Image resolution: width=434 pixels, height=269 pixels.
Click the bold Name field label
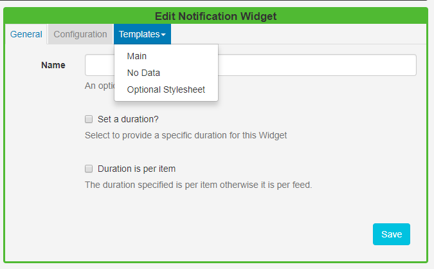tap(53, 65)
